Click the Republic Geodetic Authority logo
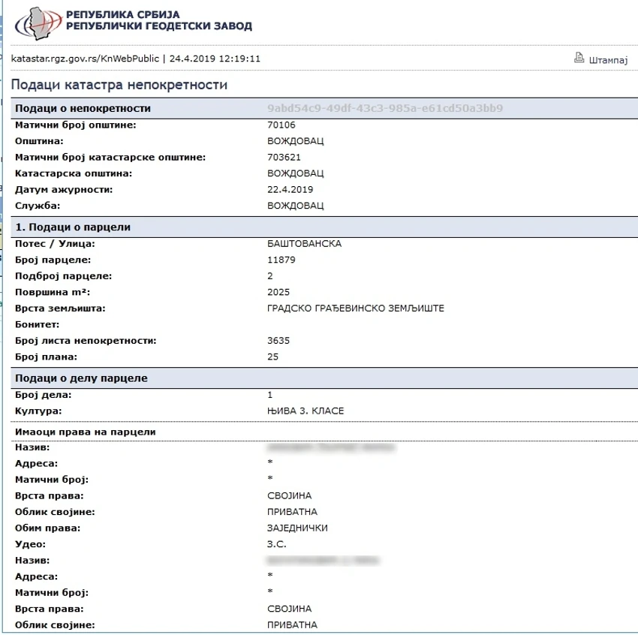638x635 pixels. [x=38, y=23]
